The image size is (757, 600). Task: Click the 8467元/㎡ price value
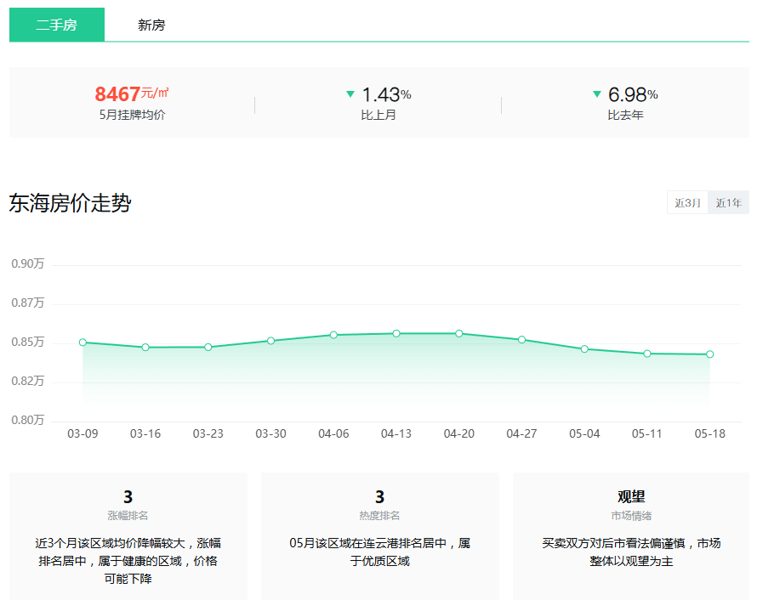[x=132, y=94]
